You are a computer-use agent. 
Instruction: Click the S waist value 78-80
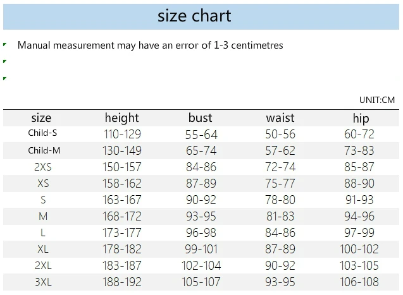click(280, 200)
